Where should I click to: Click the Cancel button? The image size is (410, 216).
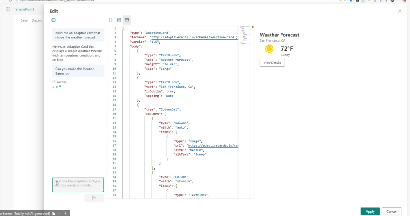[x=391, y=211]
